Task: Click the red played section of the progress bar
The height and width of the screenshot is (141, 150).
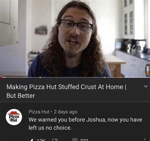Action: [x=1, y=77]
